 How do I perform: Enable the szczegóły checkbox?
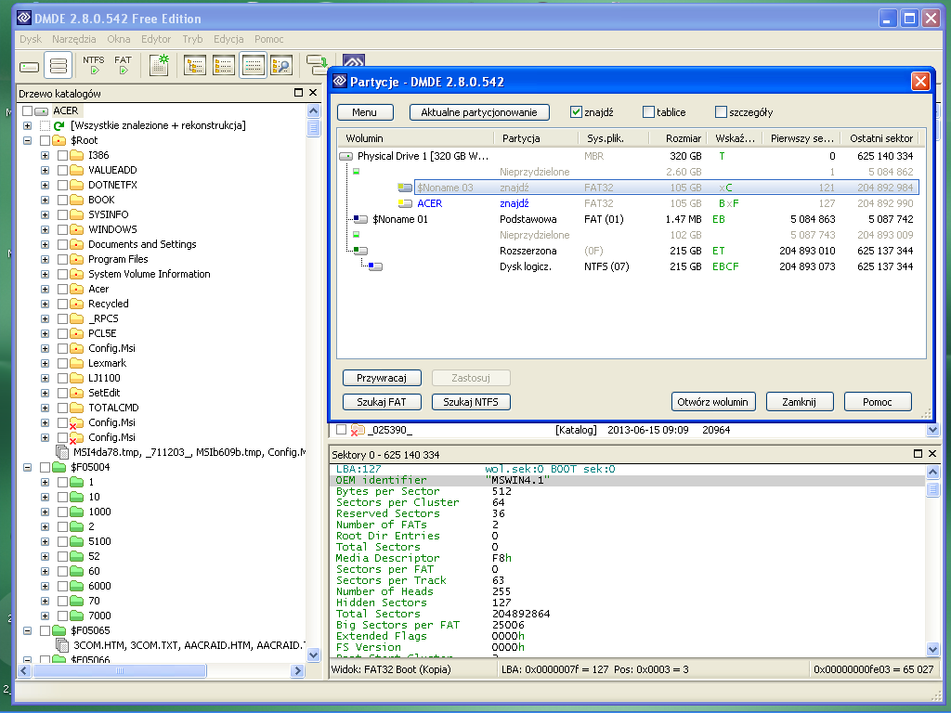721,112
